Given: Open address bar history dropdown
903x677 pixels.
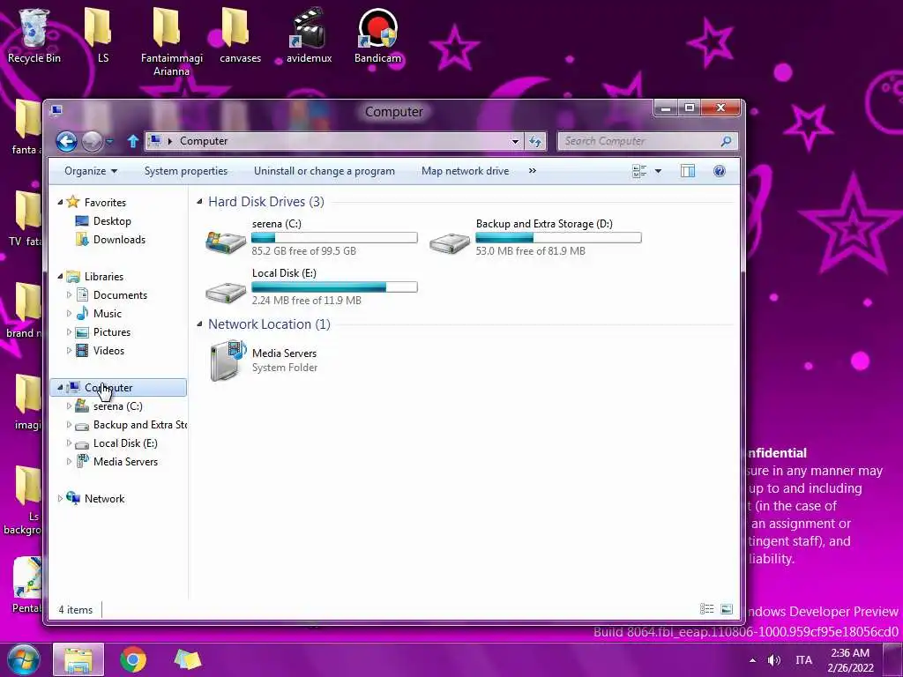Looking at the screenshot, I should coord(515,141).
